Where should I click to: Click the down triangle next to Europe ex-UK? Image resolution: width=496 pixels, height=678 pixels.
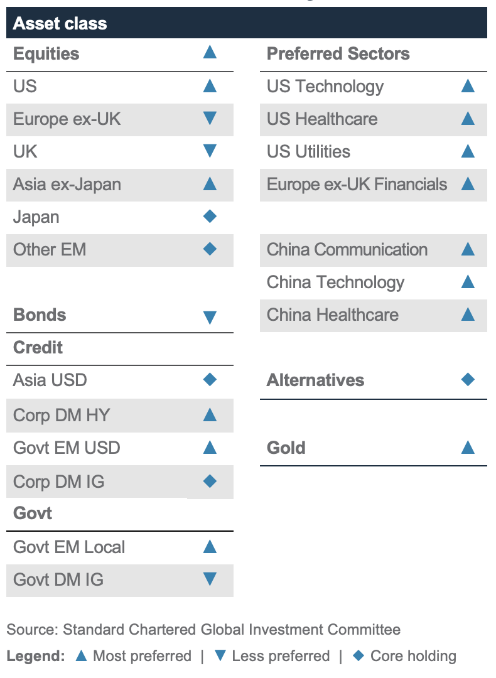tap(210, 118)
